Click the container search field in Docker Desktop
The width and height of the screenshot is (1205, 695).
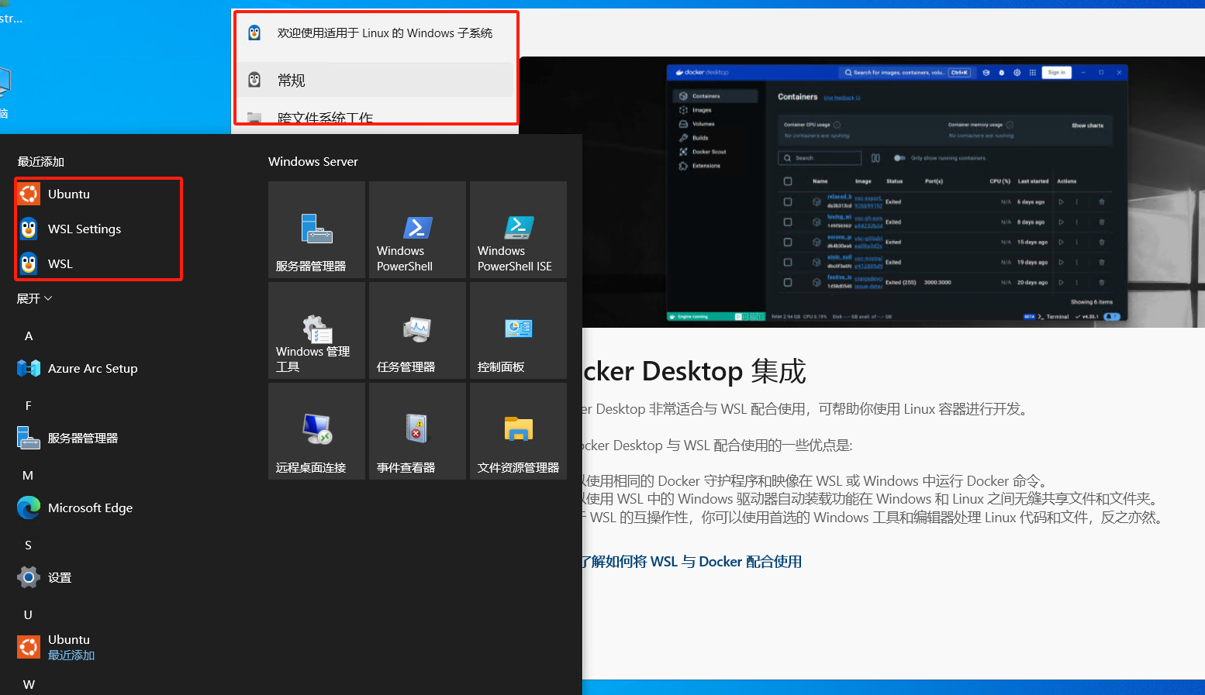(820, 158)
